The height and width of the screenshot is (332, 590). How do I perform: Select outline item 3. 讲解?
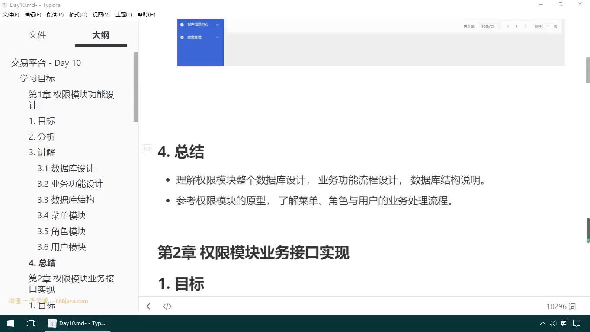pyautogui.click(x=42, y=152)
